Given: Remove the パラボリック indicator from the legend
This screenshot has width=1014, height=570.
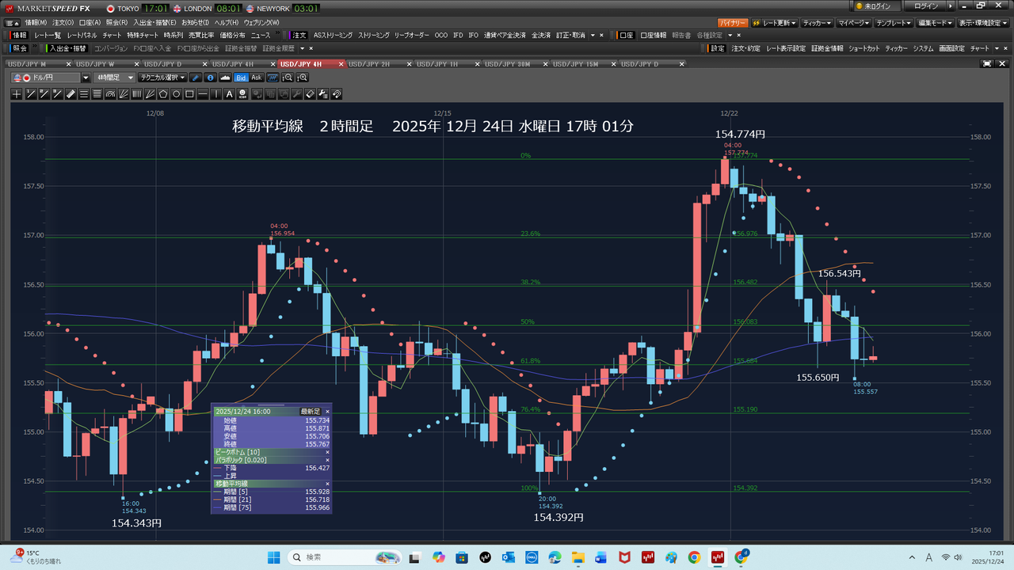Looking at the screenshot, I should (327, 460).
